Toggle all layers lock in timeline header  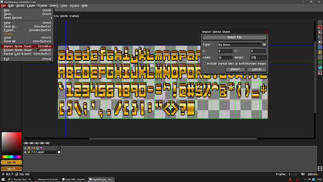point(29,148)
